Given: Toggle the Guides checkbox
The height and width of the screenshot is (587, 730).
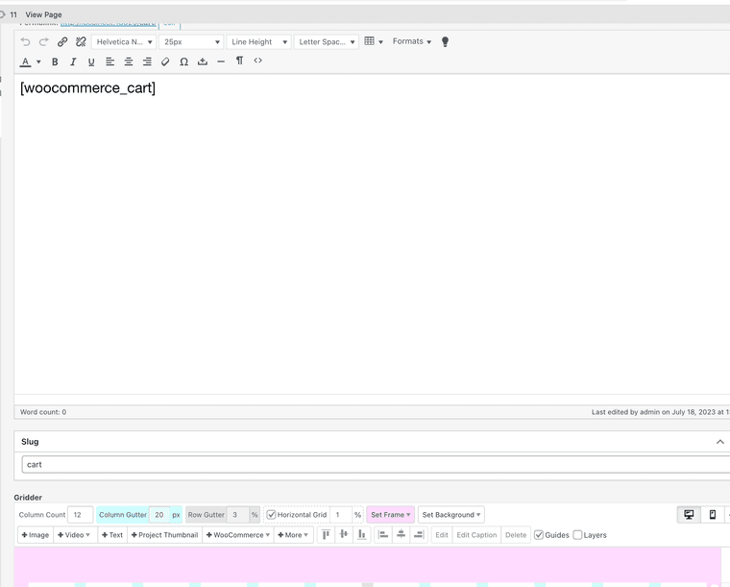Looking at the screenshot, I should (x=539, y=535).
